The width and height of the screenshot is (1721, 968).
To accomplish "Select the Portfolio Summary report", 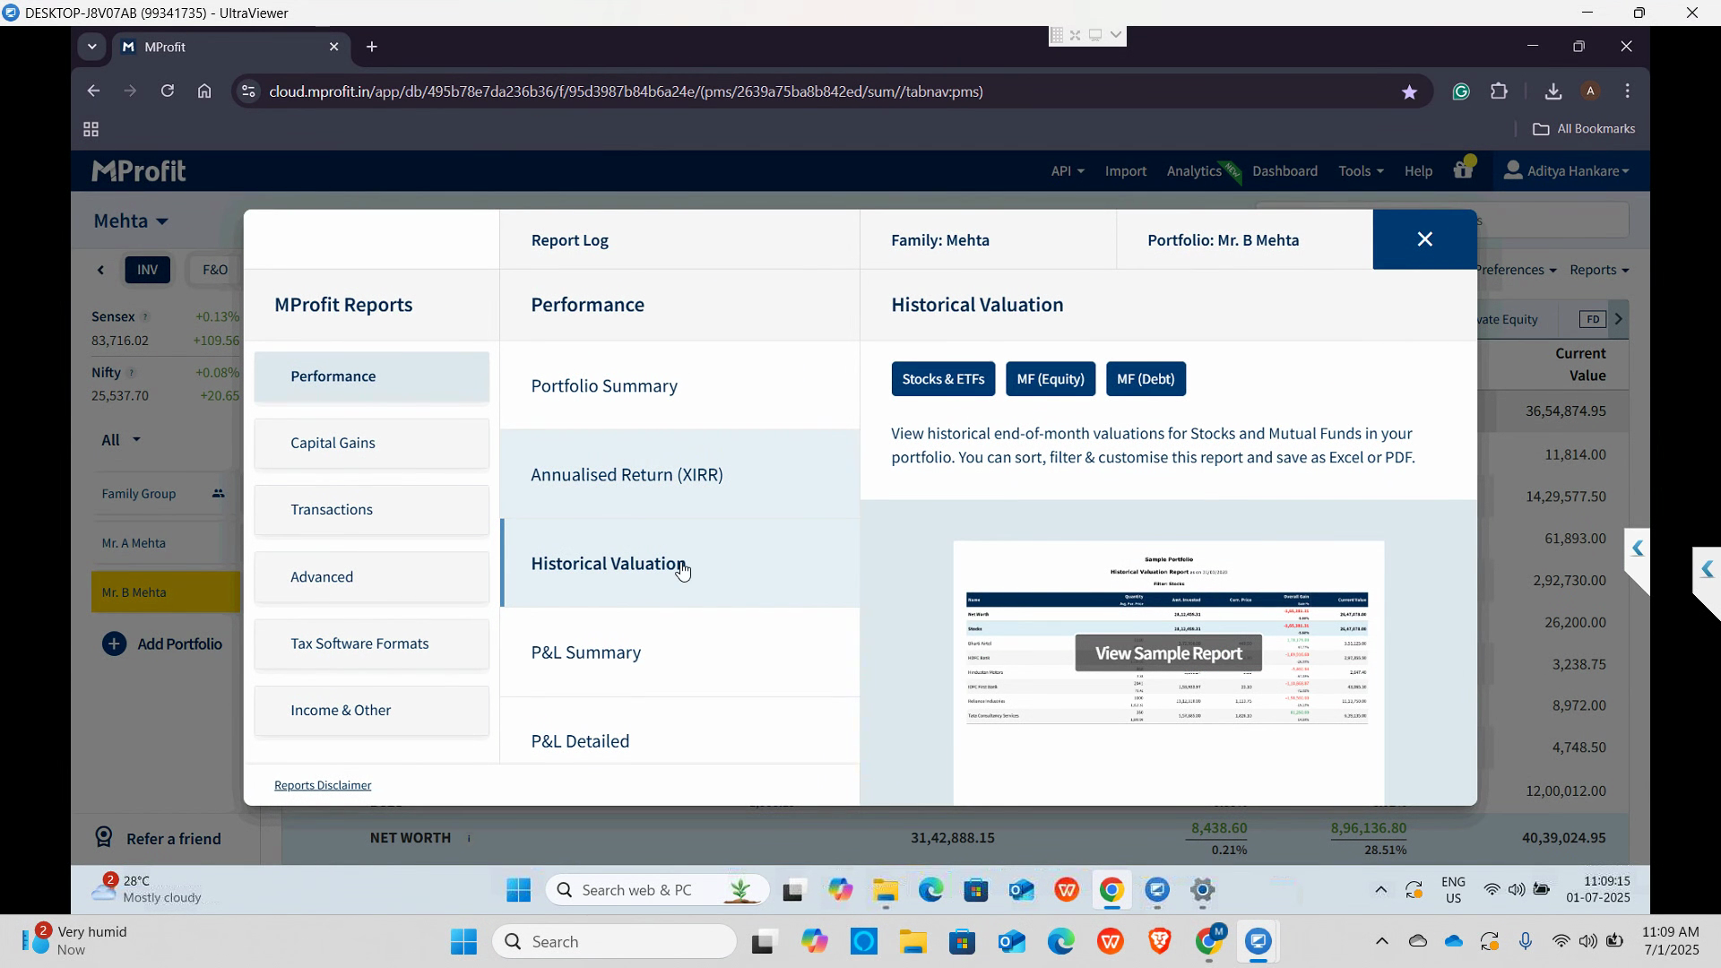I will pos(679,385).
